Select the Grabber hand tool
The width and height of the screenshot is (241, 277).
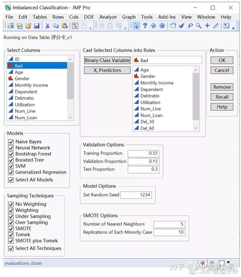pos(173,26)
